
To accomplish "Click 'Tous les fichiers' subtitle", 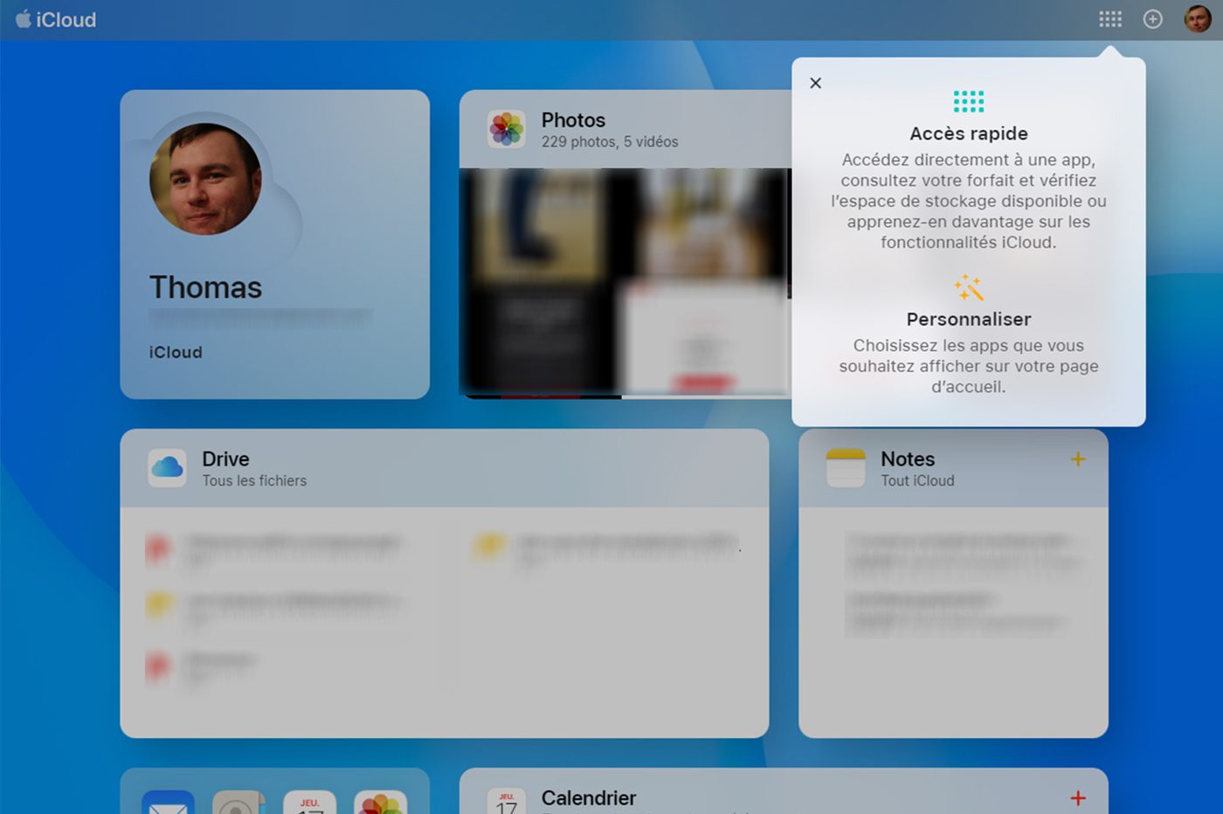I will 254,480.
